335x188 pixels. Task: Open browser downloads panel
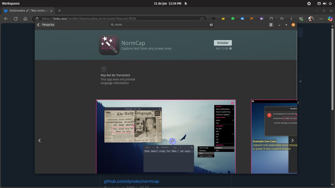(291, 19)
